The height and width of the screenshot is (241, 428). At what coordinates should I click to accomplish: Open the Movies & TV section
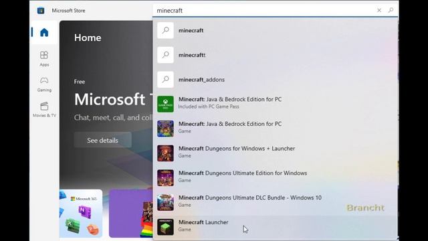[44, 109]
